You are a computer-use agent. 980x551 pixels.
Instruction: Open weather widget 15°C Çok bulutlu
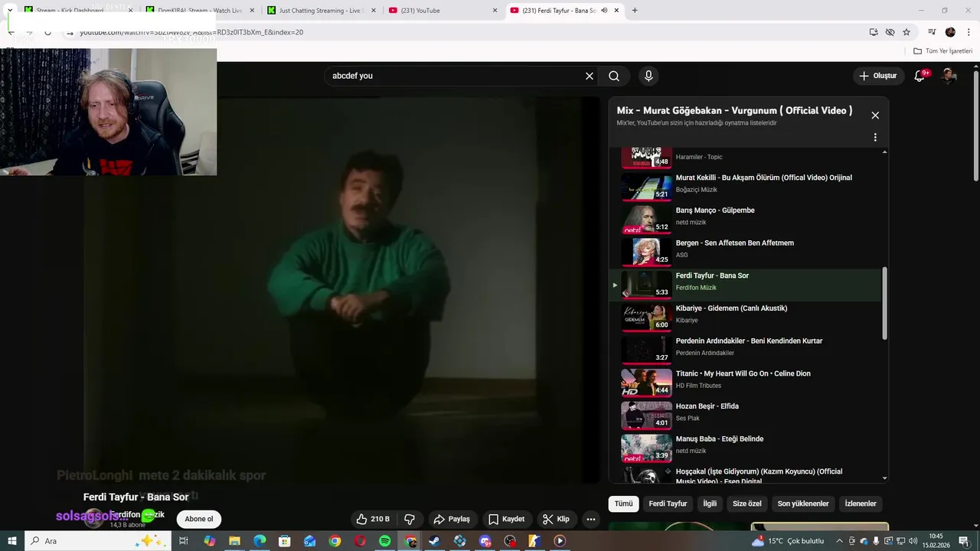click(x=788, y=541)
